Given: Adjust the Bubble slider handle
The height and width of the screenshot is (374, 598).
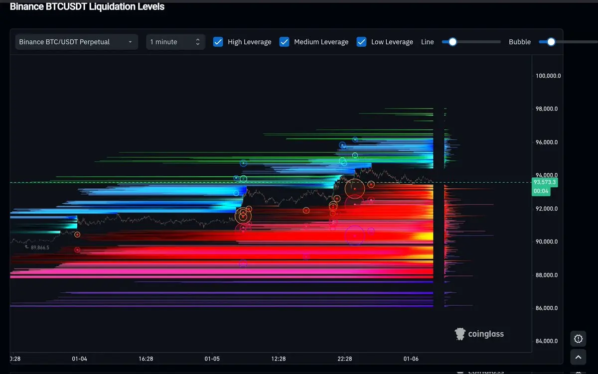Looking at the screenshot, I should pyautogui.click(x=551, y=42).
